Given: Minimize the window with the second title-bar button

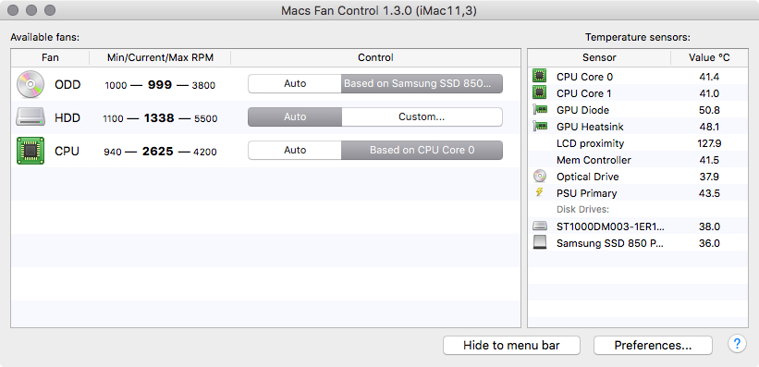Looking at the screenshot, I should click(x=32, y=9).
